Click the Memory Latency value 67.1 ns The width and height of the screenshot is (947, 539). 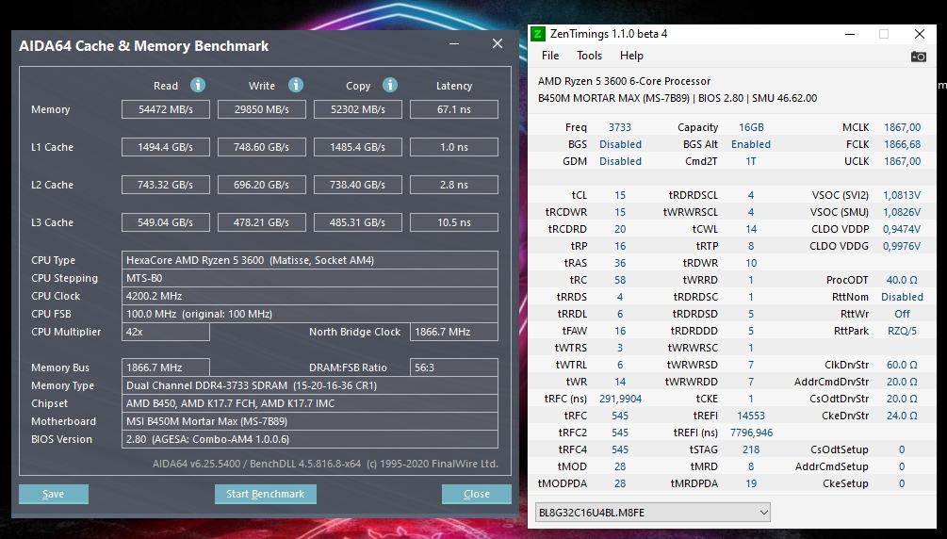tap(454, 109)
